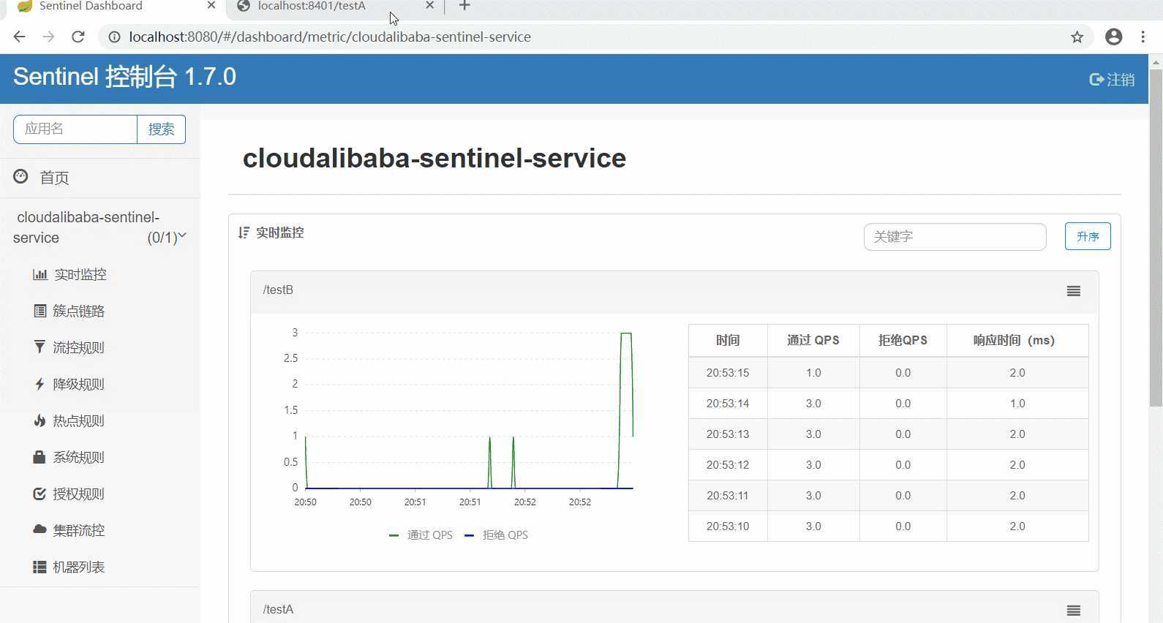Click the 升序 sort button

click(1088, 236)
